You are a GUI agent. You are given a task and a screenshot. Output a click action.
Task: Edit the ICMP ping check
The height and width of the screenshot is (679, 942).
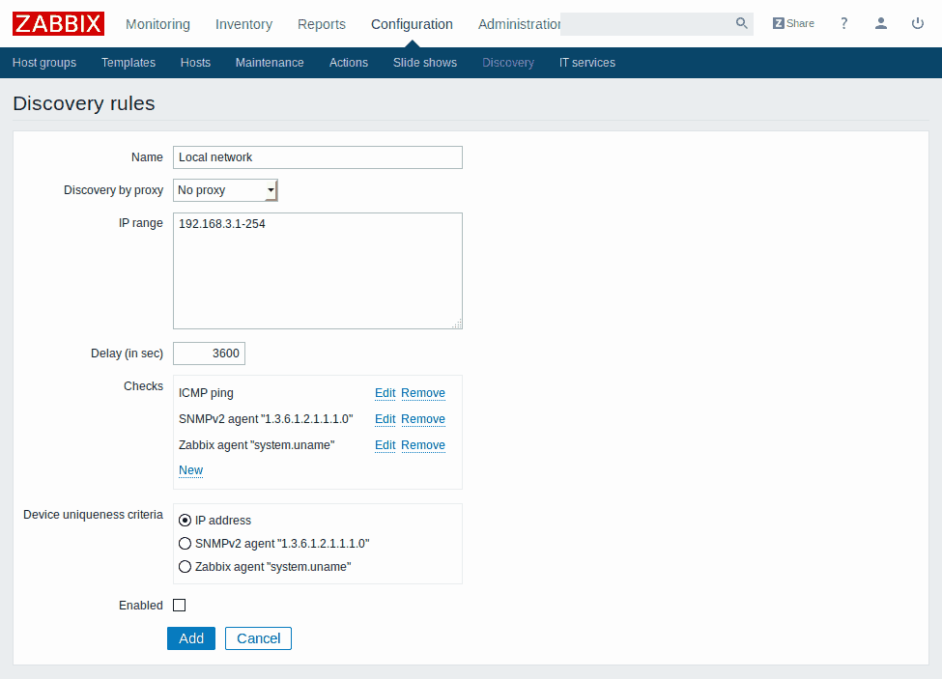coord(385,393)
